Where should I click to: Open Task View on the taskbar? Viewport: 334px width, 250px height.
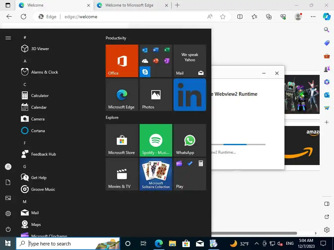pyautogui.click(x=144, y=243)
